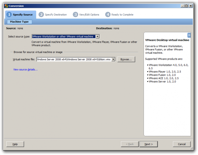Click the step 4 number circle icon
Image resolution: width=198 pixels, height=155 pixels.
tap(108, 14)
